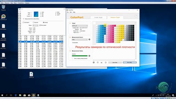Click the taskbar clock showing date

pyautogui.click(x=168, y=95)
